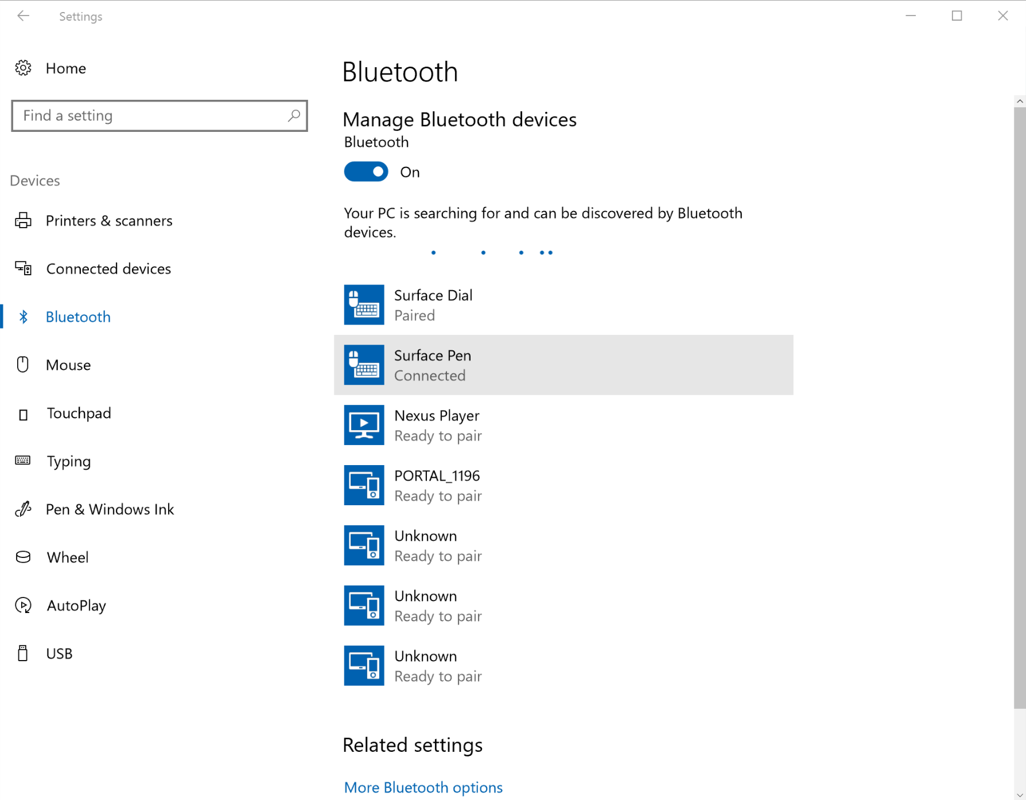Click the Typing keyboard icon
This screenshot has width=1026, height=800.
point(23,461)
